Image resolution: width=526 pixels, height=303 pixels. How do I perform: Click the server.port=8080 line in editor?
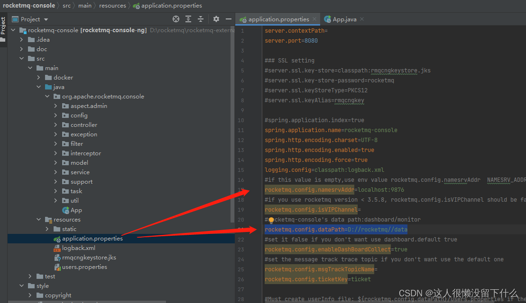point(291,41)
